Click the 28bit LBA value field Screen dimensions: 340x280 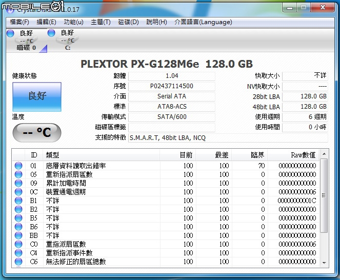click(305, 96)
